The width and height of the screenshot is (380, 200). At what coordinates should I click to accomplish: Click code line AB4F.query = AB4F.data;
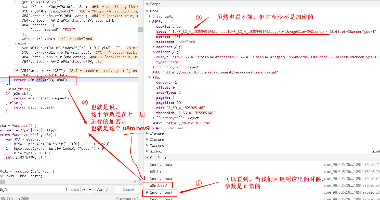pyautogui.click(x=45, y=75)
